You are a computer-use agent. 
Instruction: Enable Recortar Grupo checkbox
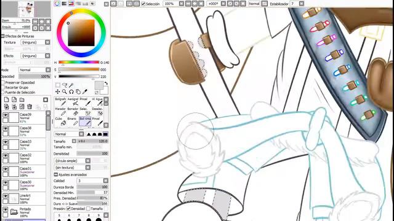click(x=3, y=87)
